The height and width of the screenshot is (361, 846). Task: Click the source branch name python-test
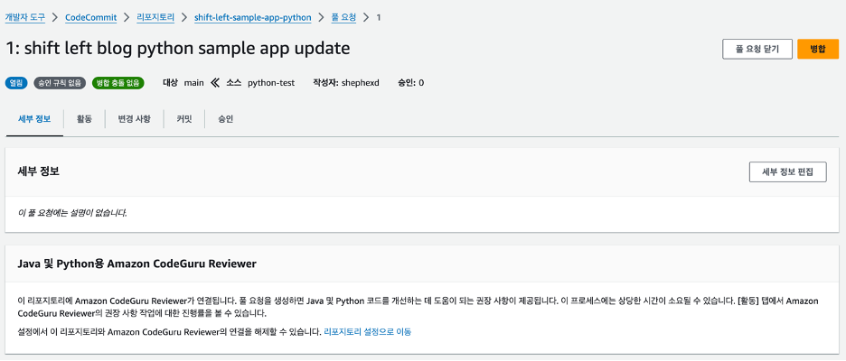coord(271,83)
